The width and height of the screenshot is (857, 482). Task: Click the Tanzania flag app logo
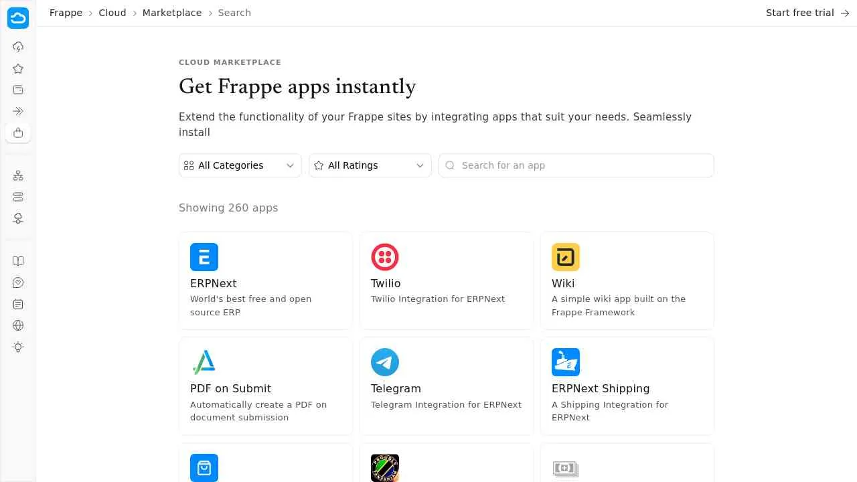click(385, 468)
